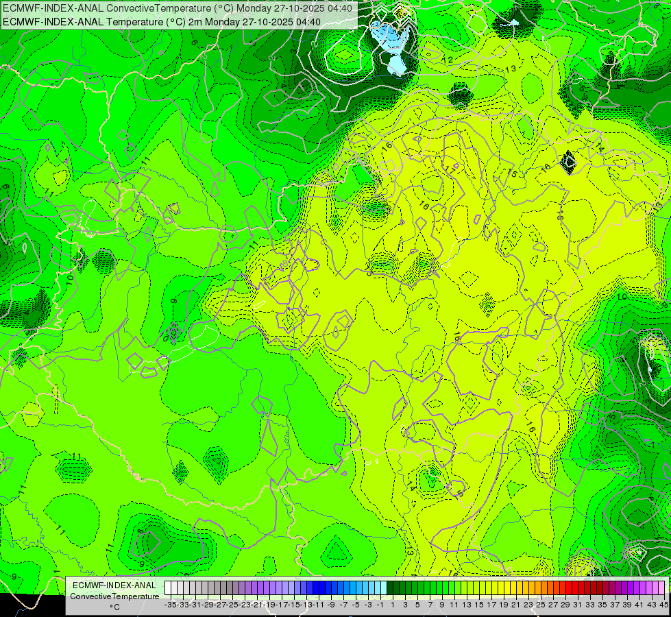The width and height of the screenshot is (671, 617).
Task: Click legend tick label 27
Action: pyautogui.click(x=553, y=605)
